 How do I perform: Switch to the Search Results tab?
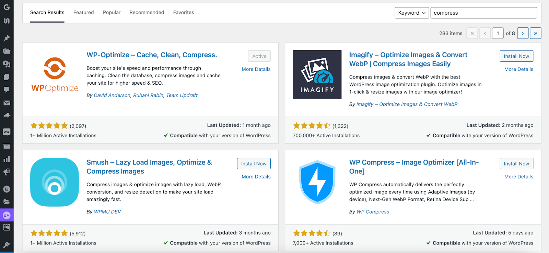tap(47, 13)
